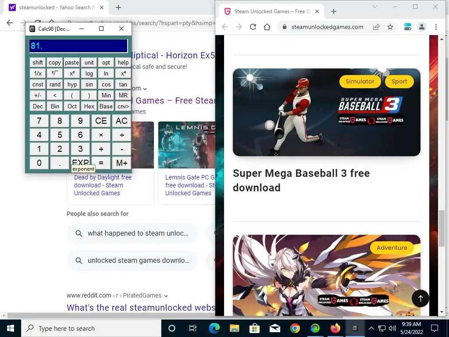Screen dimensions: 449x337
Task: Open Mail app from taskbar
Action: coord(274,328)
